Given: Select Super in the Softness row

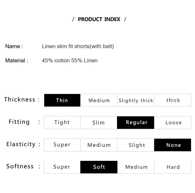Looking at the screenshot, I should click(x=62, y=167).
